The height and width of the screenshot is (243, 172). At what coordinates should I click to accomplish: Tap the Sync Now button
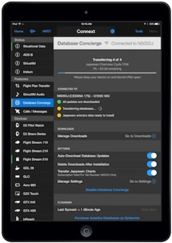149,210
